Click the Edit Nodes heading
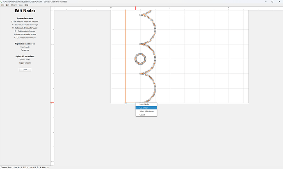 click(x=25, y=11)
